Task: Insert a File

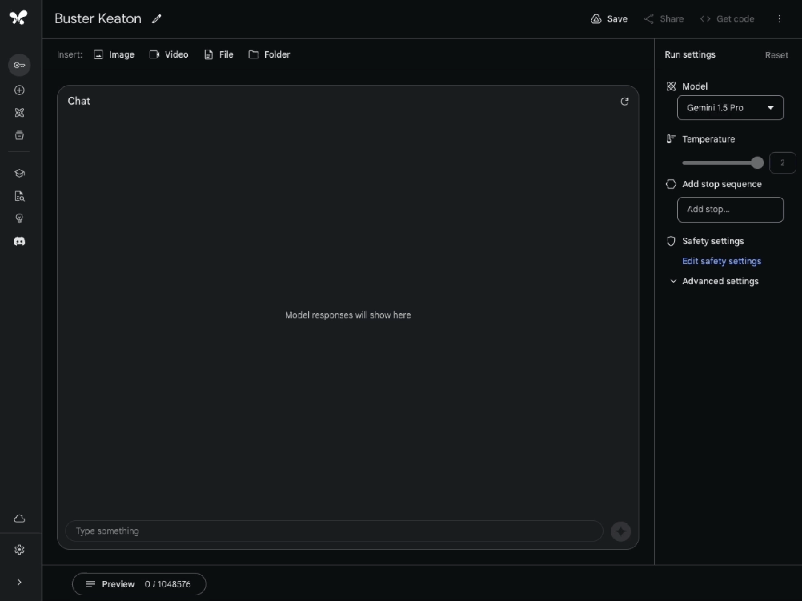Action: pos(219,55)
